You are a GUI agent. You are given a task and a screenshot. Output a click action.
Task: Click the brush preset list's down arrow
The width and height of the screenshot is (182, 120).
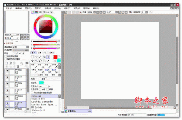59,75
